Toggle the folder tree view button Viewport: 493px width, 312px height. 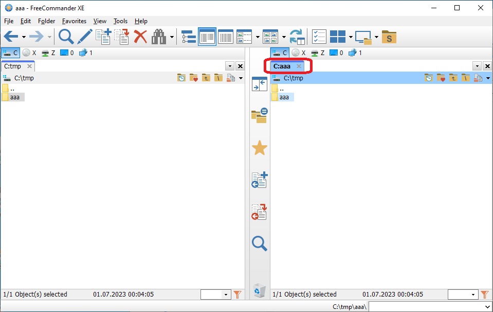pyautogui.click(x=189, y=37)
